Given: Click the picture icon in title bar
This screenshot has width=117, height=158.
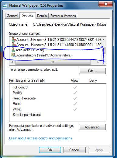Looking at the screenshot, I should [x=5, y=6].
